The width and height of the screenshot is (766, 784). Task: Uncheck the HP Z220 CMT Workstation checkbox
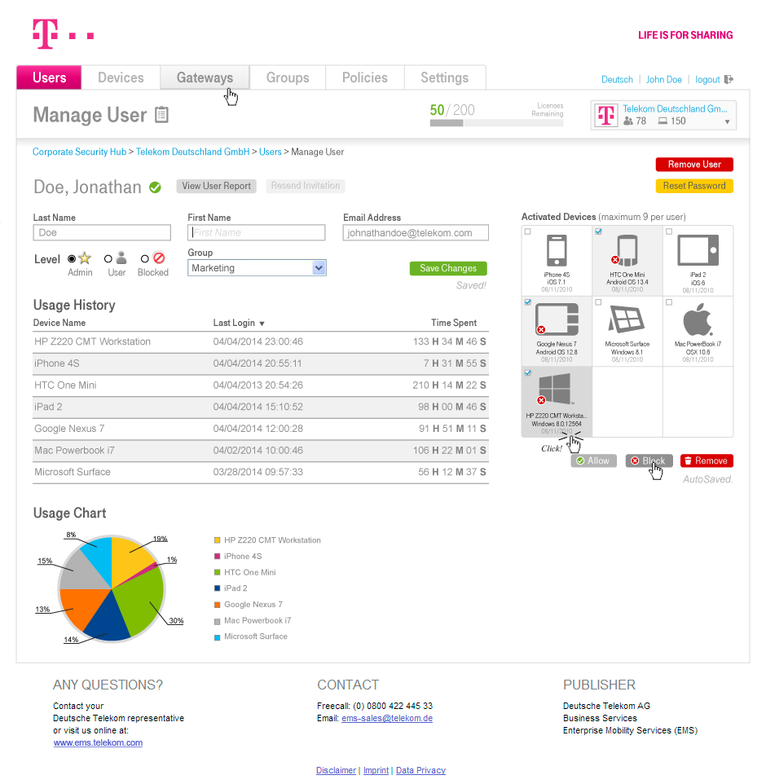(527, 372)
